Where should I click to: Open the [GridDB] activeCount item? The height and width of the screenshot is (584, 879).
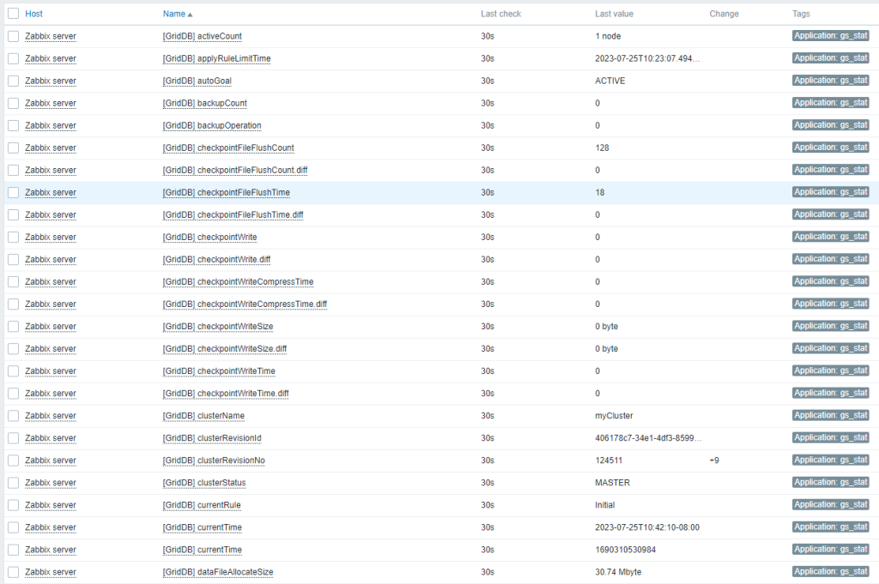pyautogui.click(x=202, y=36)
